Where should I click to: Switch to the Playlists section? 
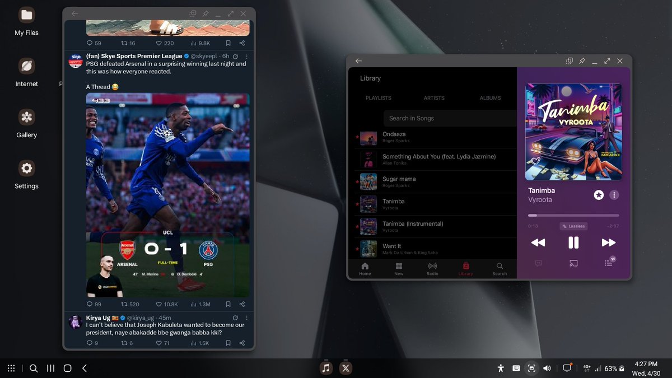pyautogui.click(x=379, y=98)
